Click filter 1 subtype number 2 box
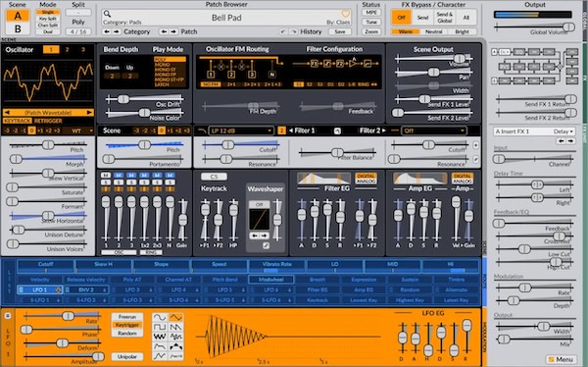588x367 pixels. tap(281, 131)
